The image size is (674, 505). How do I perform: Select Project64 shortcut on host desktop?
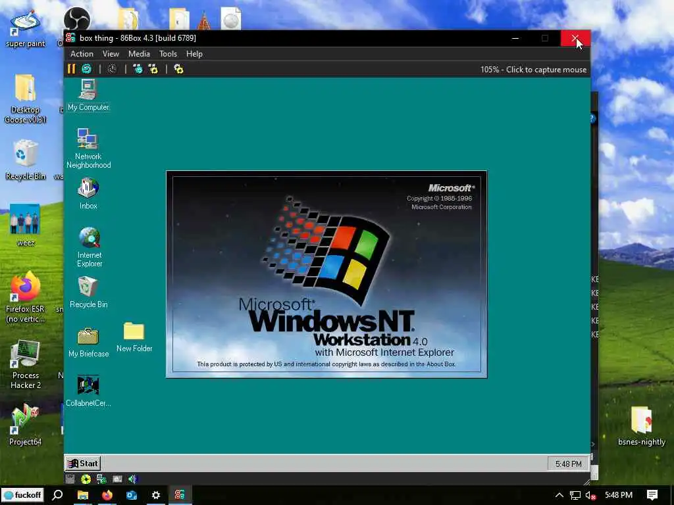point(26,425)
